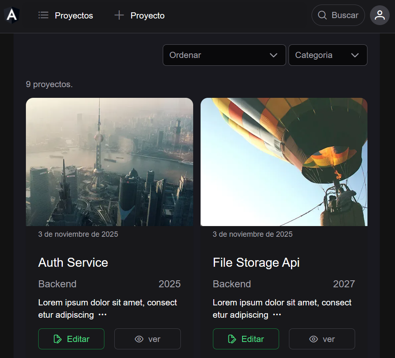Click the Auth Service title
This screenshot has width=395, height=358.
73,263
